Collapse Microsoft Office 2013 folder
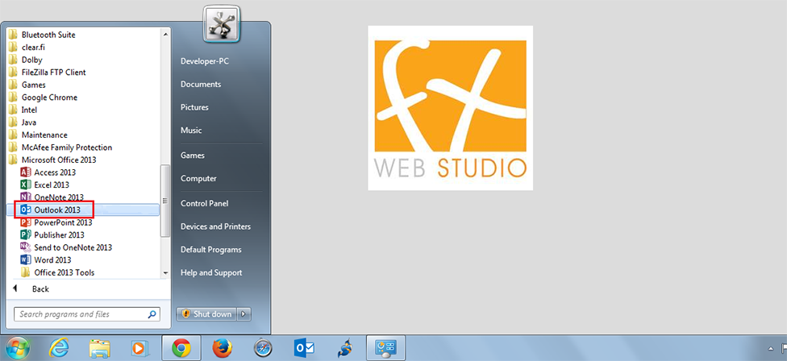This screenshot has height=361, width=787. (52, 160)
